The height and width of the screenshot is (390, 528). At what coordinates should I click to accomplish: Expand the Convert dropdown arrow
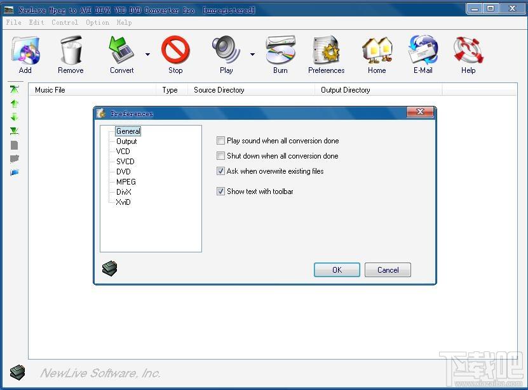147,54
